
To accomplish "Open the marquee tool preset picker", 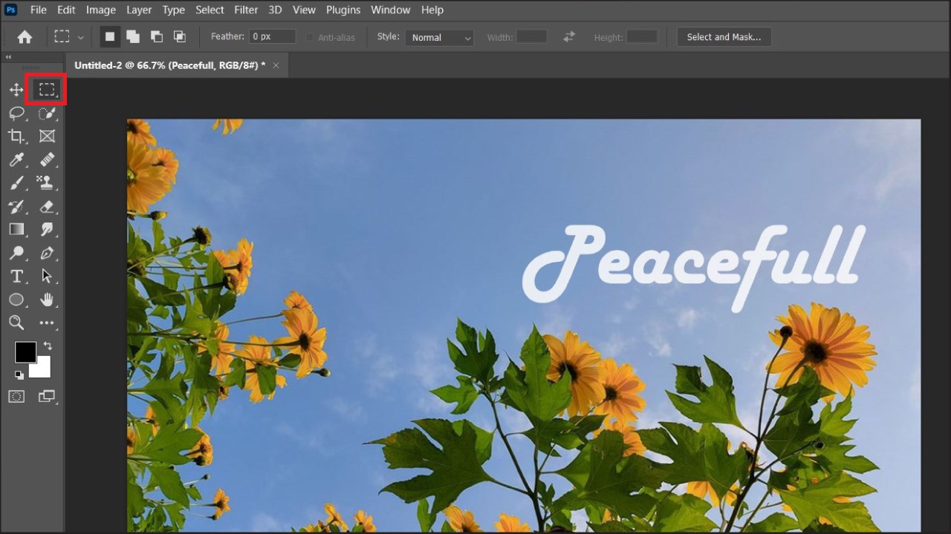I will point(68,36).
